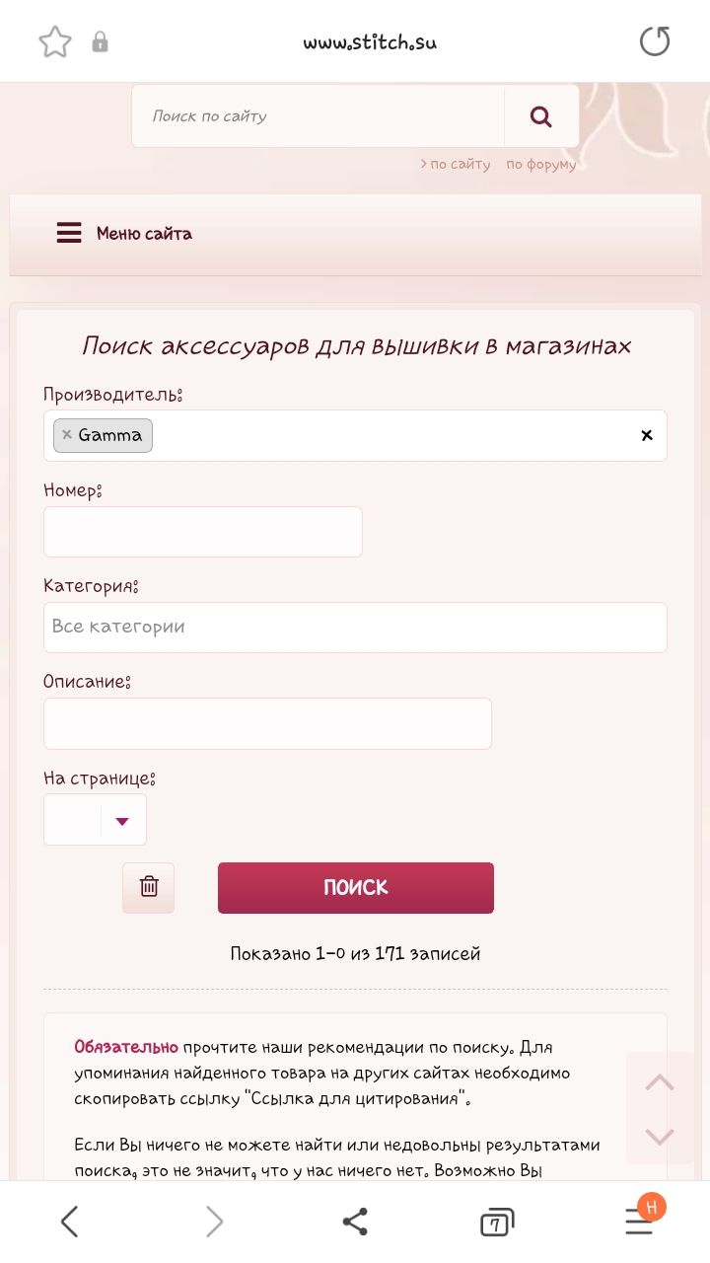Remove the Gamma manufacturer tag
The height and width of the screenshot is (1263, 710).
point(67,435)
